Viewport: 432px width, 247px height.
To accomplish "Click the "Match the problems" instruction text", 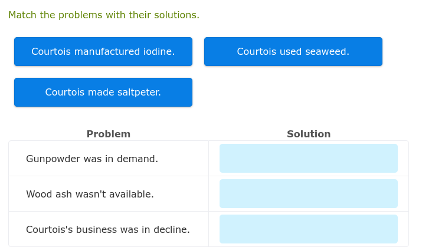I will pos(104,15).
